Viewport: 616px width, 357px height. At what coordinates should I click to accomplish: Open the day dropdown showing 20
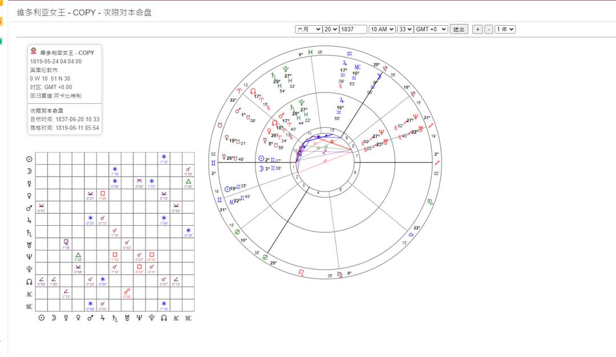click(330, 29)
